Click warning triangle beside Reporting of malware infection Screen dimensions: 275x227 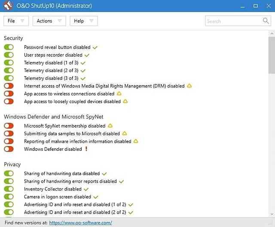click(x=136, y=141)
